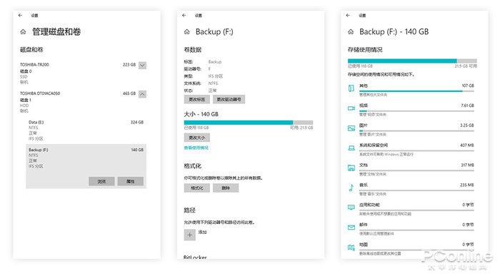Click home icon beside Backup (F:) - 140 GB
The image size is (500, 276).
click(351, 32)
